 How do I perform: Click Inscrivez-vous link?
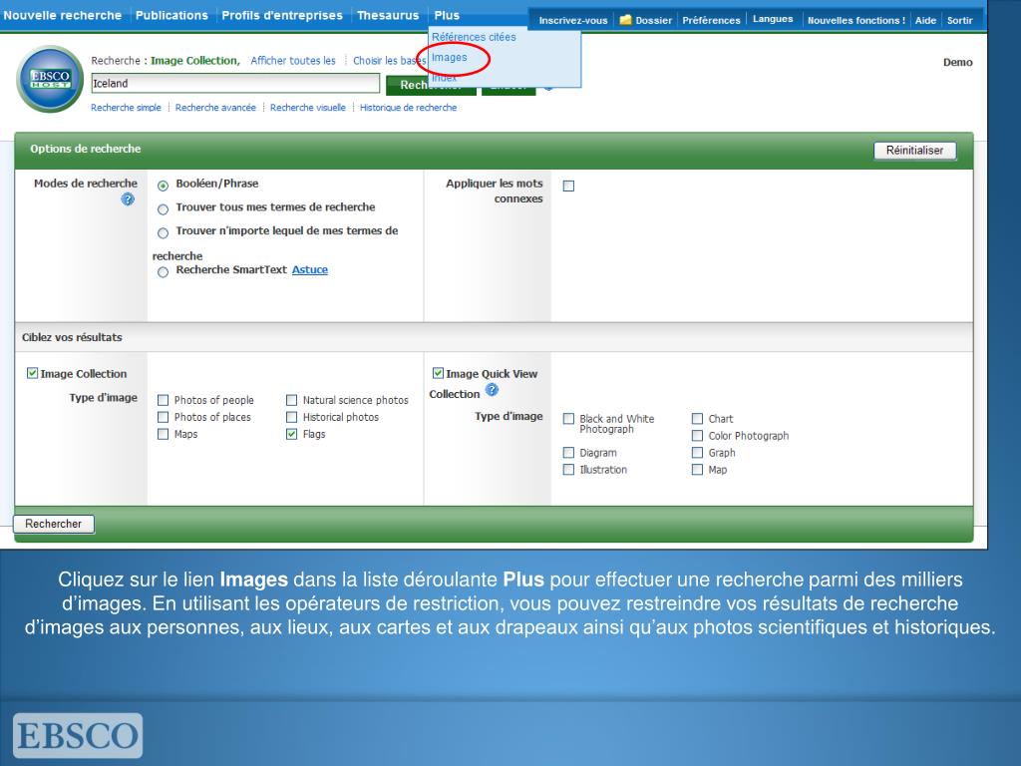point(573,20)
